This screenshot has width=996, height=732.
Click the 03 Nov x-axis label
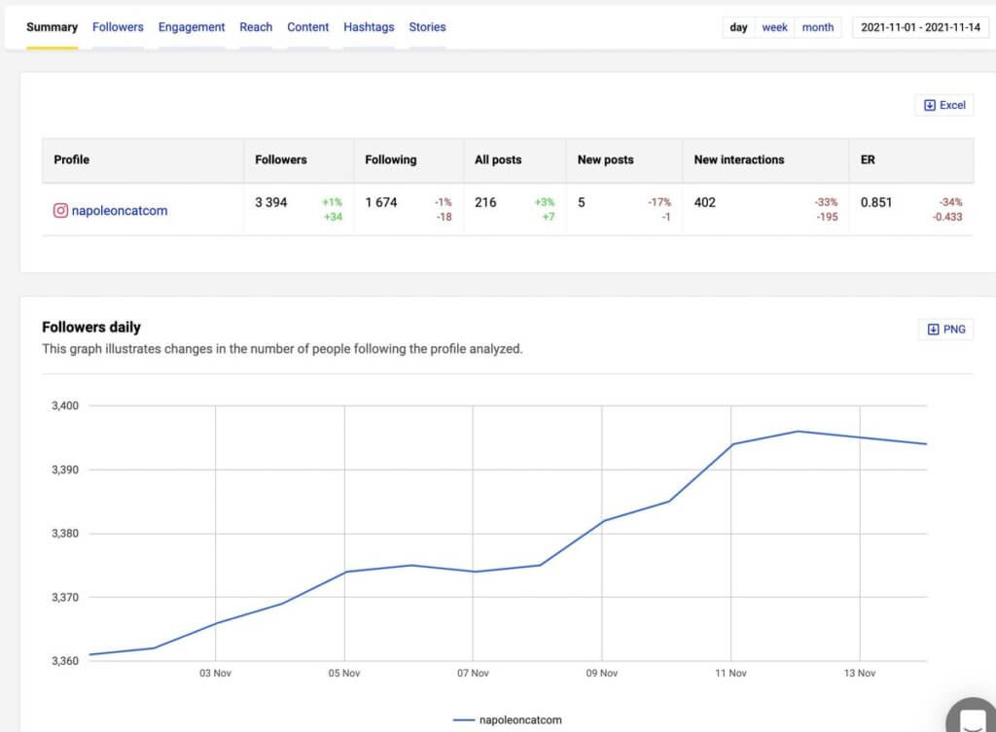tap(215, 673)
